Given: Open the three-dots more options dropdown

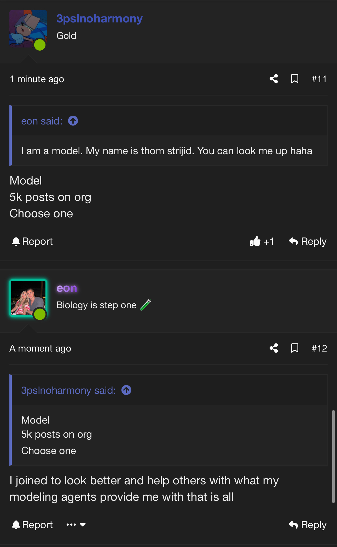Looking at the screenshot, I should pyautogui.click(x=76, y=525).
